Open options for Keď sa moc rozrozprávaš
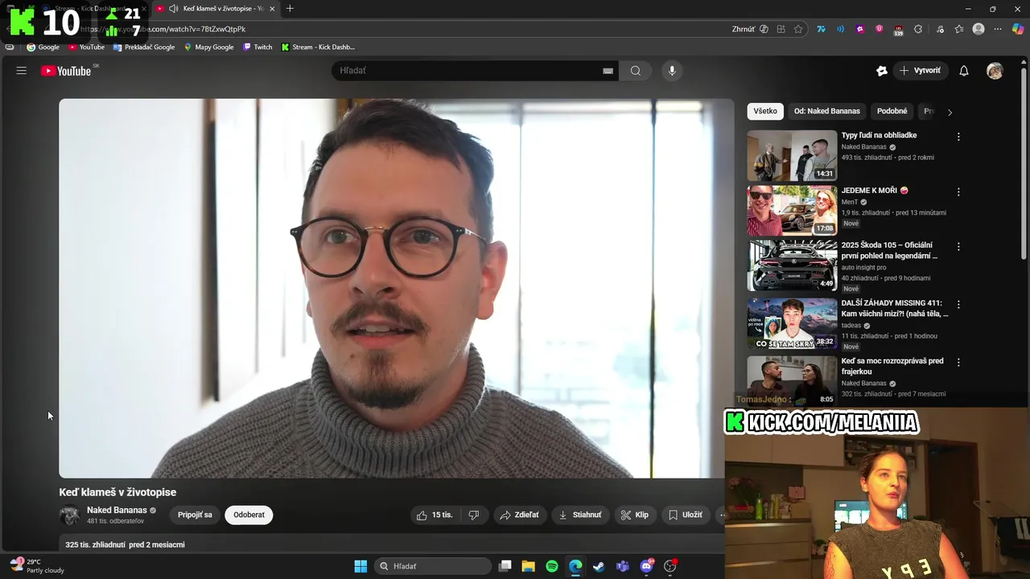The image size is (1030, 579). [x=958, y=363]
